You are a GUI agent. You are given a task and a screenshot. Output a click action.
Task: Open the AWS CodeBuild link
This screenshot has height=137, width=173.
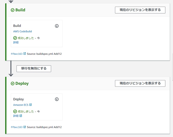pos(22,31)
